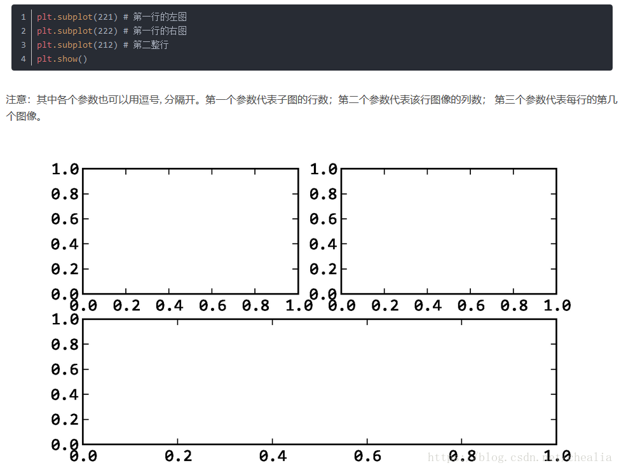Click the 1.0 y-axis label of left subplot
This screenshot has width=619, height=470.
coord(67,169)
